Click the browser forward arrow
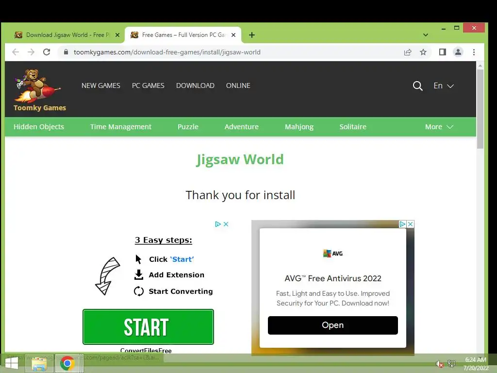 (31, 52)
